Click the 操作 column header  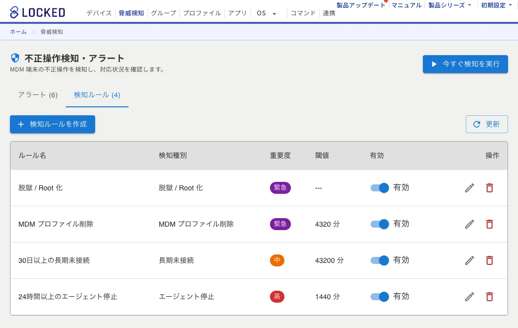[492, 156]
